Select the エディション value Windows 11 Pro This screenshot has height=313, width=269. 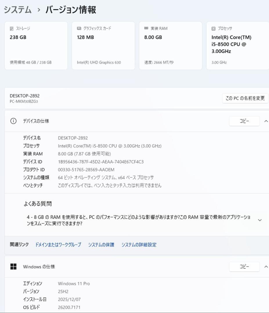[x=74, y=283]
